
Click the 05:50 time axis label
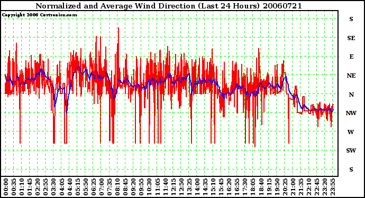pos(85,187)
